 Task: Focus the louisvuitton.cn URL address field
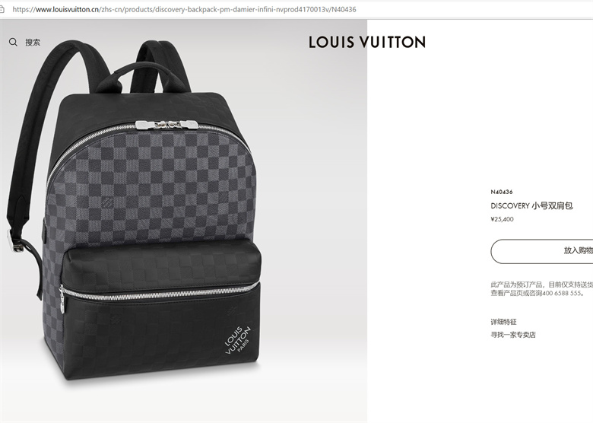(184, 9)
